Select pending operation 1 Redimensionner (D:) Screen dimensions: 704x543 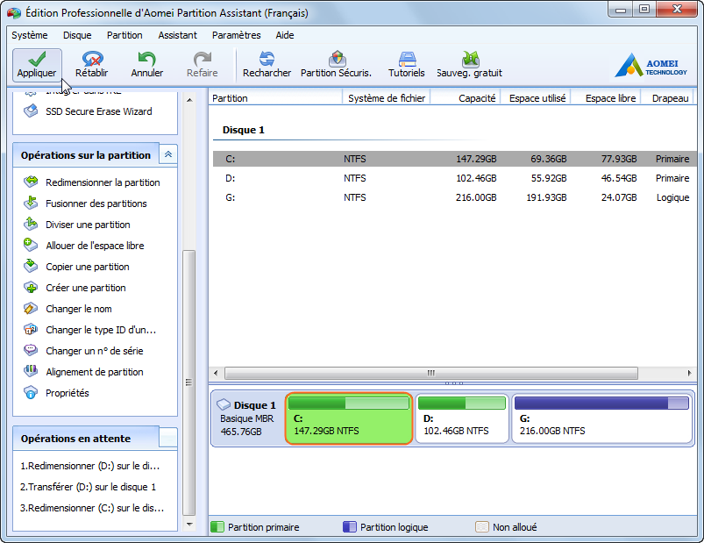click(x=90, y=466)
